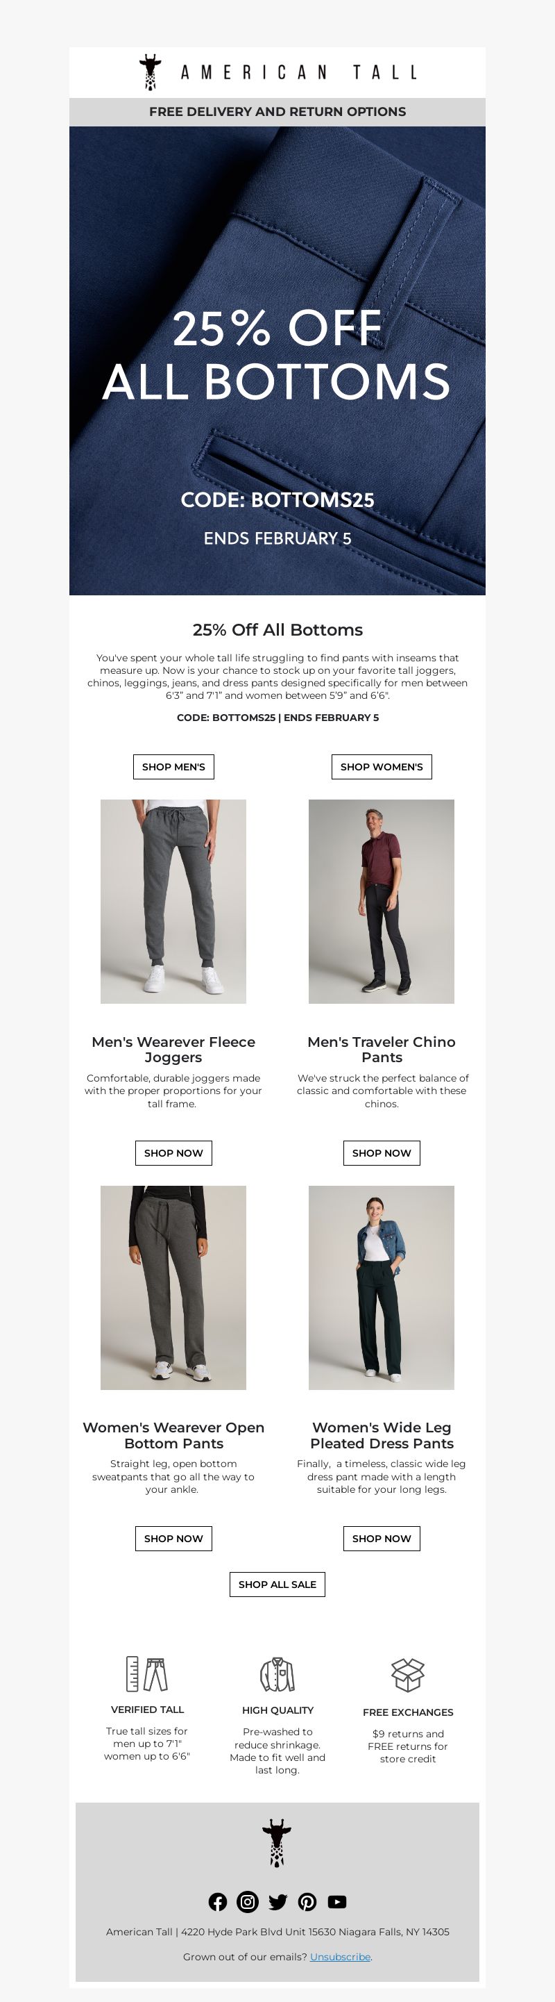The width and height of the screenshot is (555, 2002).
Task: Open the Women's Wearever Open Bottom Pants image
Action: click(x=173, y=1287)
